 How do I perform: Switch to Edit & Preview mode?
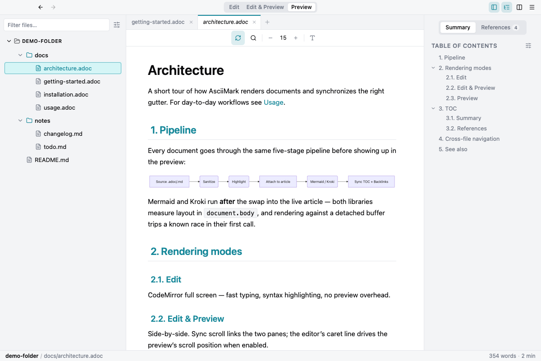265,7
